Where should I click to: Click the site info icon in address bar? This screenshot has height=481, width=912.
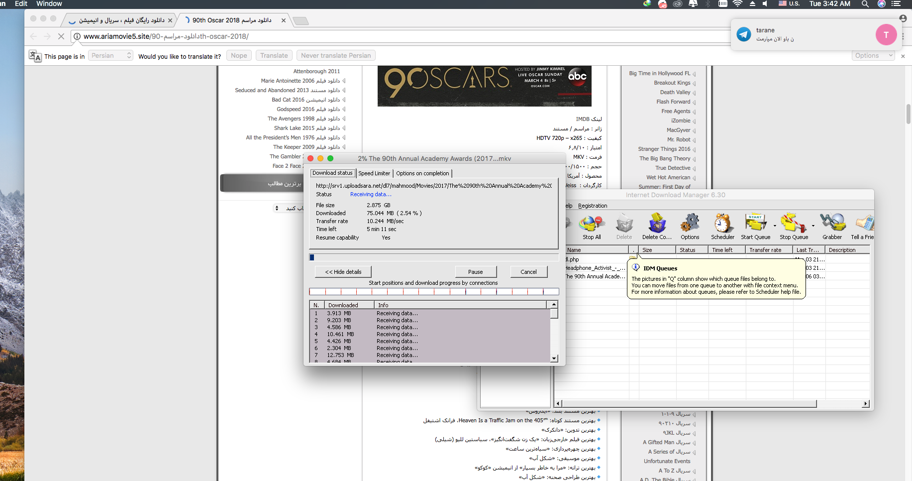77,36
